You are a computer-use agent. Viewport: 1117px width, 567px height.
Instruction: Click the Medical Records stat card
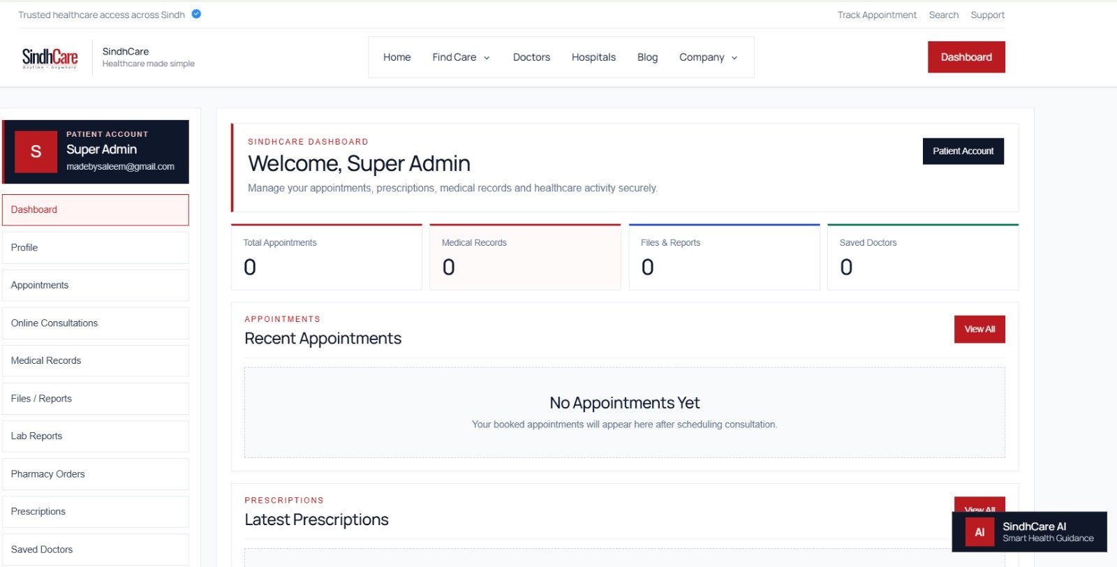pos(525,257)
